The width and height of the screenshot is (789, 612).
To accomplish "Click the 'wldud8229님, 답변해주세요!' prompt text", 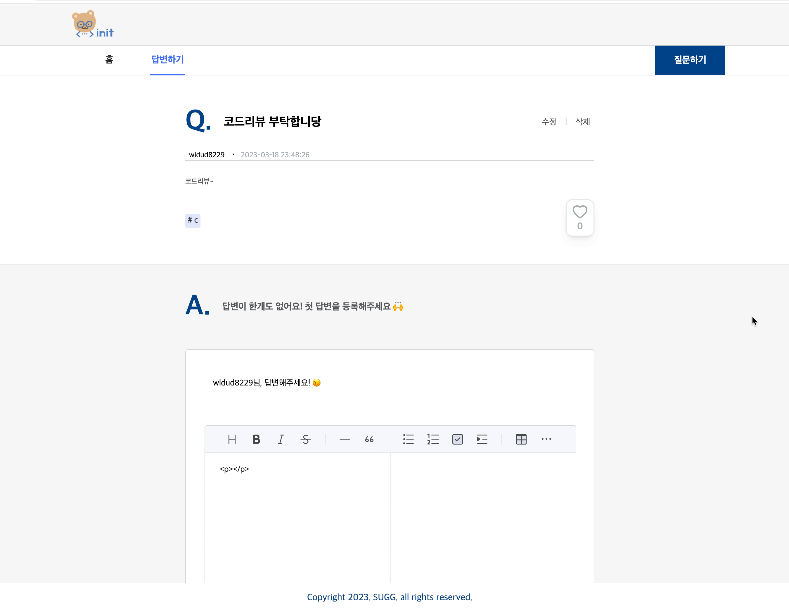I will point(267,383).
